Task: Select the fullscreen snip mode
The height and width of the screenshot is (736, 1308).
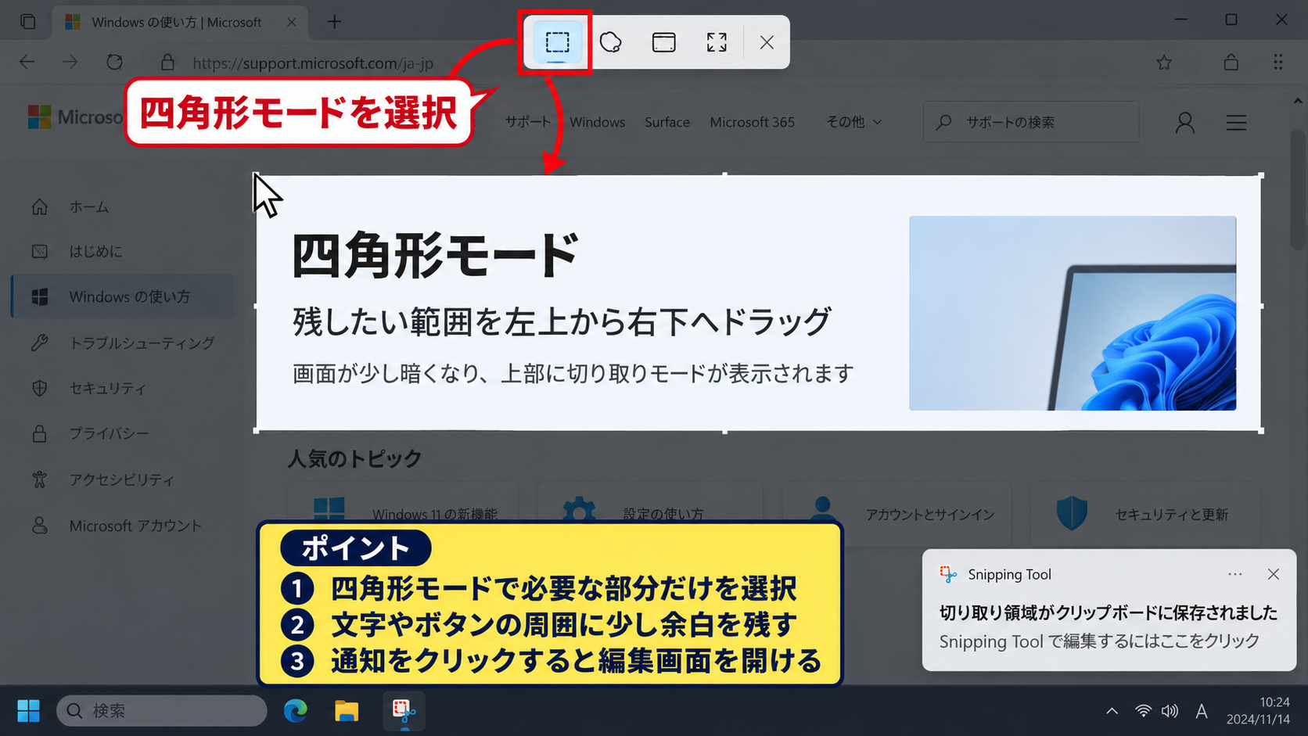Action: click(x=717, y=42)
